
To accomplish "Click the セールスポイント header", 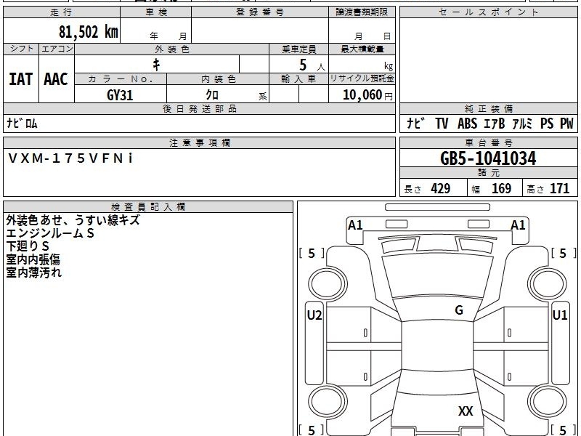I will click(x=488, y=12).
